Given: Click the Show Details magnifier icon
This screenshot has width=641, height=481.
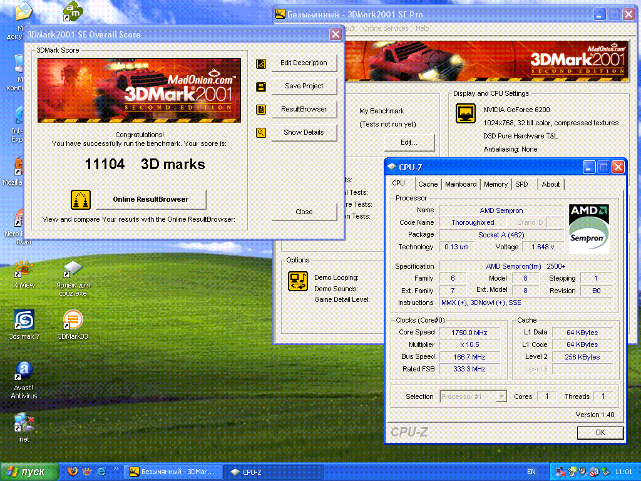Looking at the screenshot, I should 261,133.
